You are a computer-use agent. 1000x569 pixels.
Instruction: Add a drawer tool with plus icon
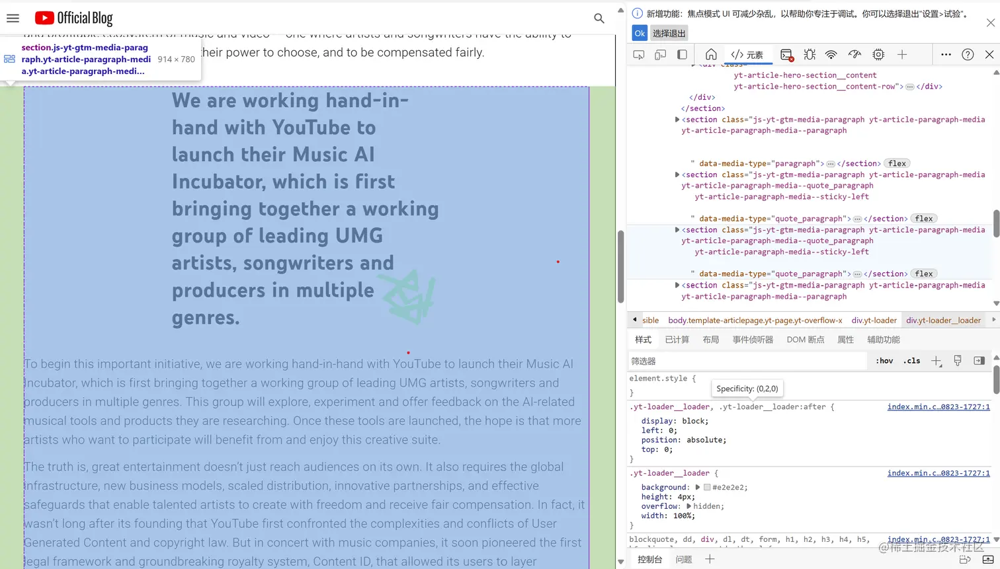pyautogui.click(x=710, y=559)
